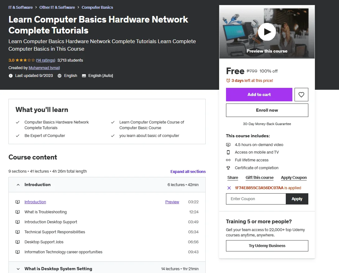This screenshot has height=273, width=339.
Task: Click the Apply coupon button
Action: point(297,199)
